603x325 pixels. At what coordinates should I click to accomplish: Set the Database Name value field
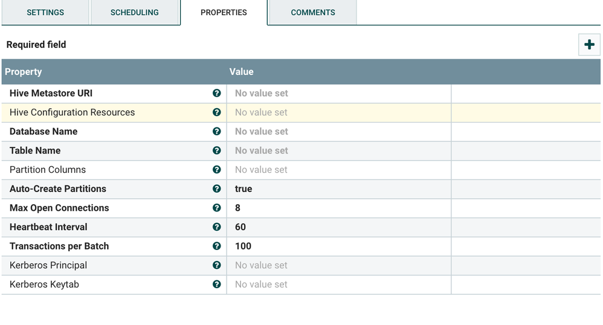(x=338, y=132)
